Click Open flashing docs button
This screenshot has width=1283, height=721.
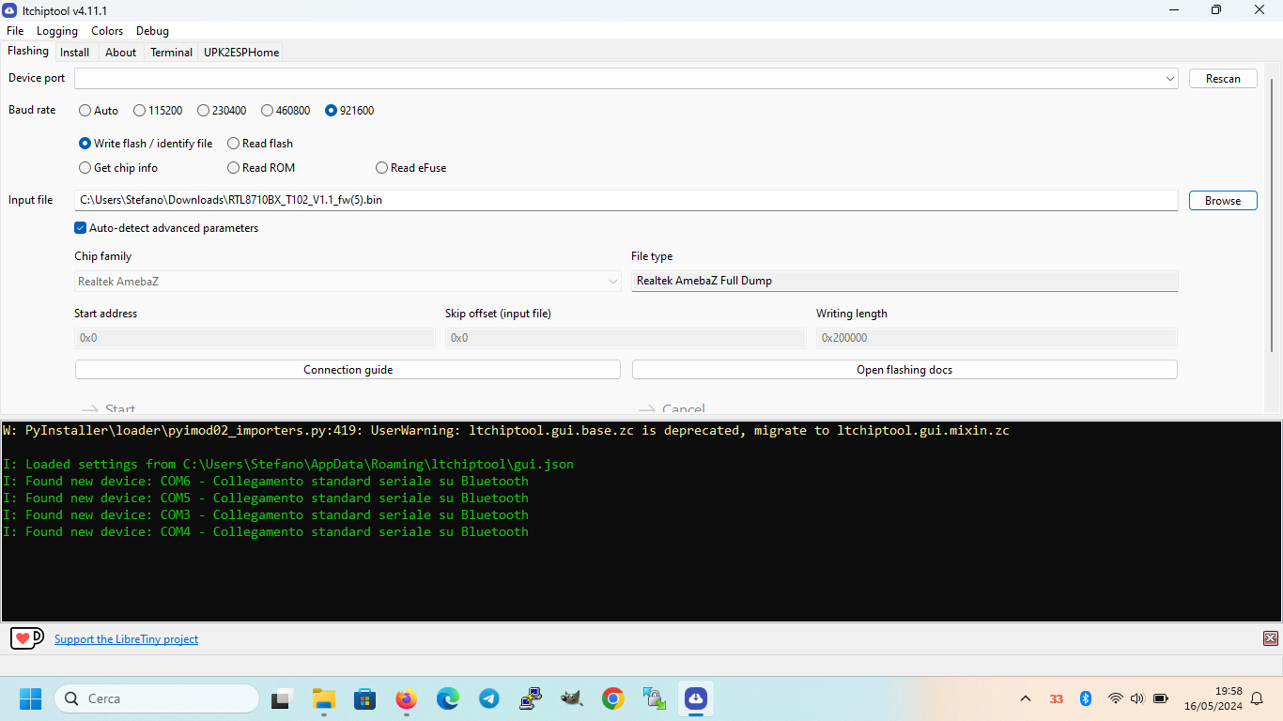coord(904,370)
